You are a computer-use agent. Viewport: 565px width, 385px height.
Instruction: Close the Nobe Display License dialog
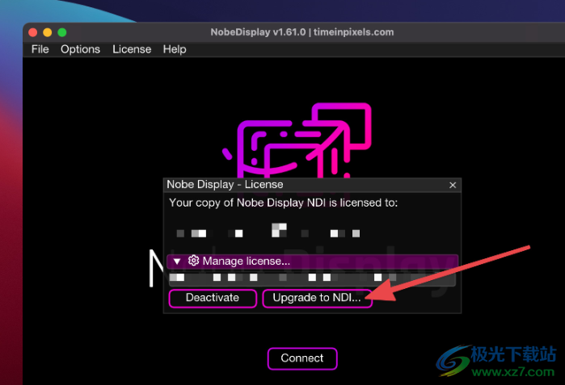[x=453, y=185]
